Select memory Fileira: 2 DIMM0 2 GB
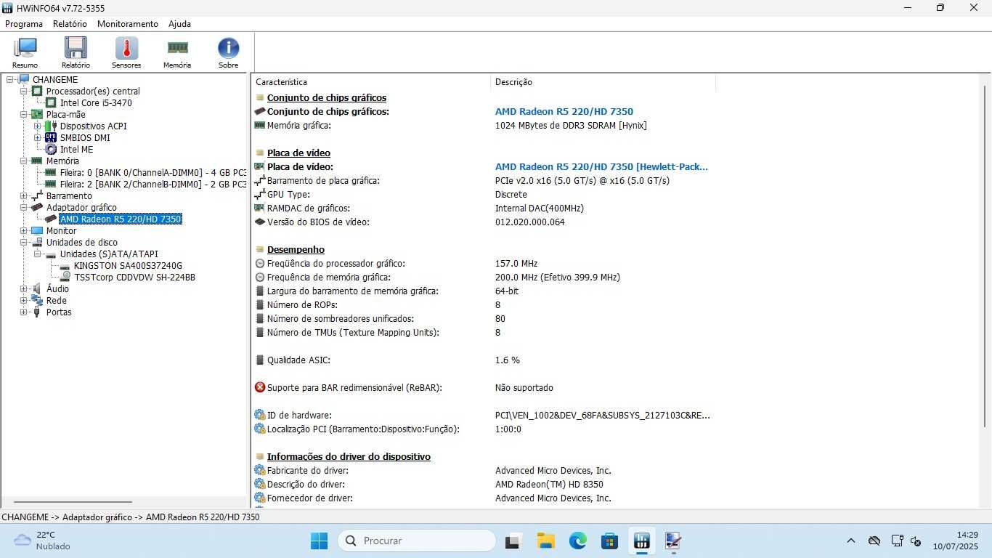This screenshot has width=992, height=558. [153, 185]
